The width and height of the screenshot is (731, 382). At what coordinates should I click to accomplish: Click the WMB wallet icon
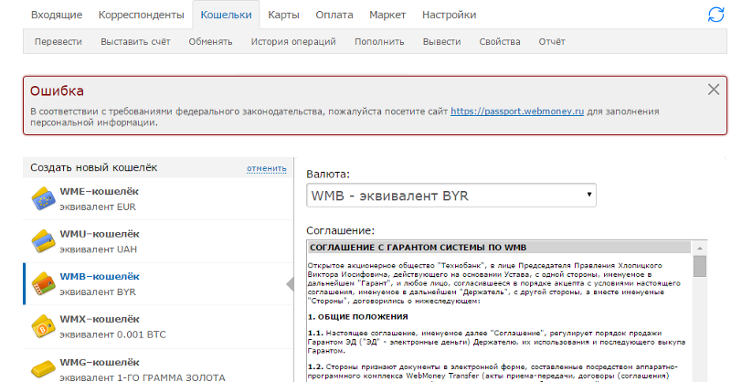pos(43,283)
